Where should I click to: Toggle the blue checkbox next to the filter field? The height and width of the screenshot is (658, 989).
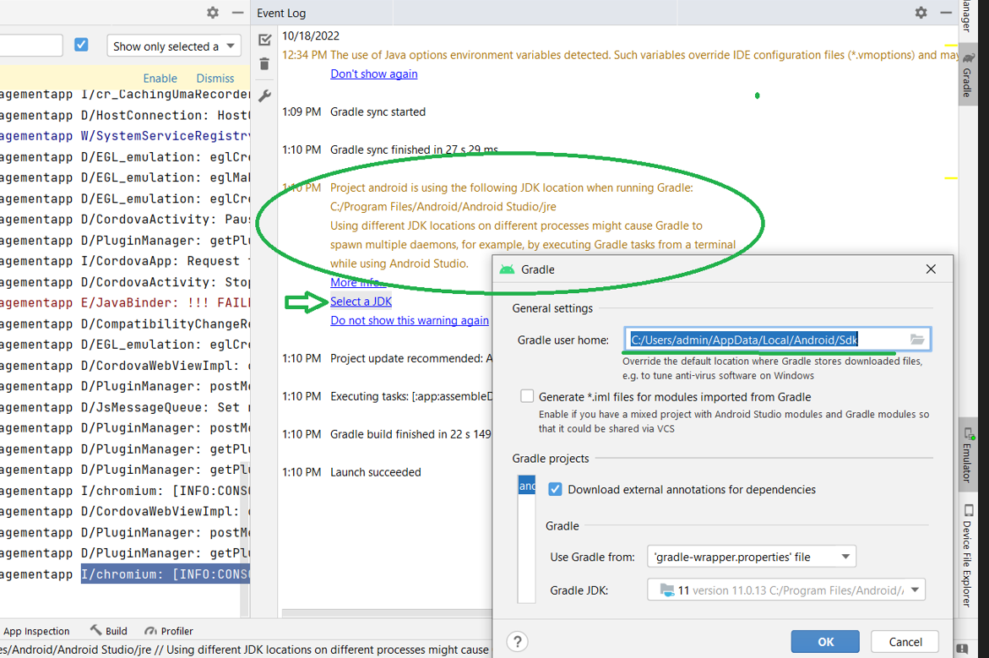[81, 46]
